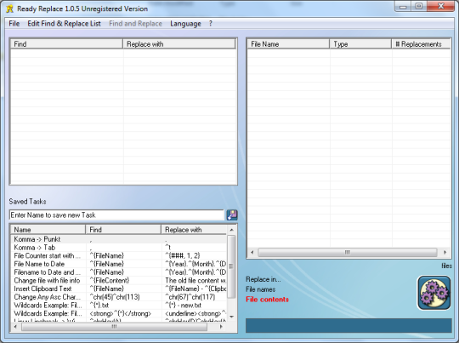Open the Language menu

tap(185, 24)
